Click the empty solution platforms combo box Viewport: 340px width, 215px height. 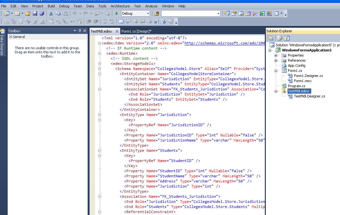[190, 13]
